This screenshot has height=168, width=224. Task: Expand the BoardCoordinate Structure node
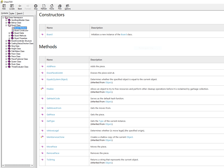tap(6, 41)
